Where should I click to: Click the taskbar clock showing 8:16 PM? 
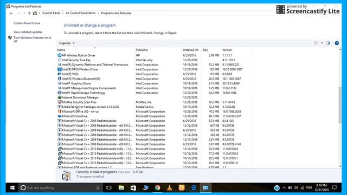pyautogui.click(x=322, y=187)
